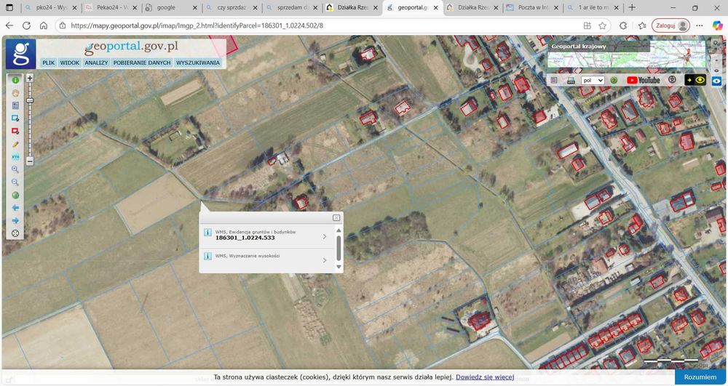Open the WIDOK menu
Viewport: 728px width, 386px height.
70,63
